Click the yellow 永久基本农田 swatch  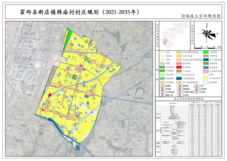(x=206, y=79)
